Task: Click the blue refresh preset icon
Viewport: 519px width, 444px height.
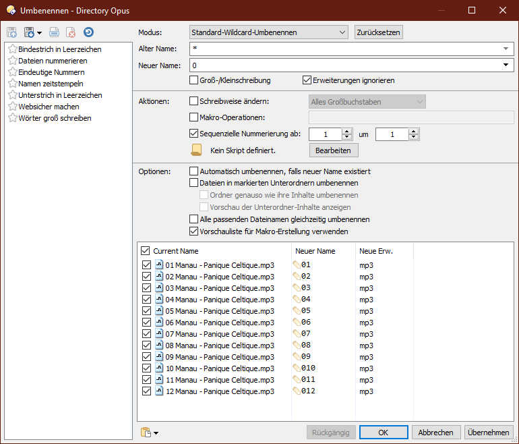Action: pos(88,32)
